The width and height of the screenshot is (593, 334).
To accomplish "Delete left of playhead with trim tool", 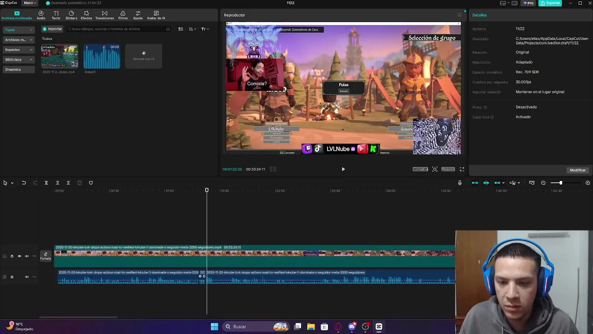I will pyautogui.click(x=57, y=183).
